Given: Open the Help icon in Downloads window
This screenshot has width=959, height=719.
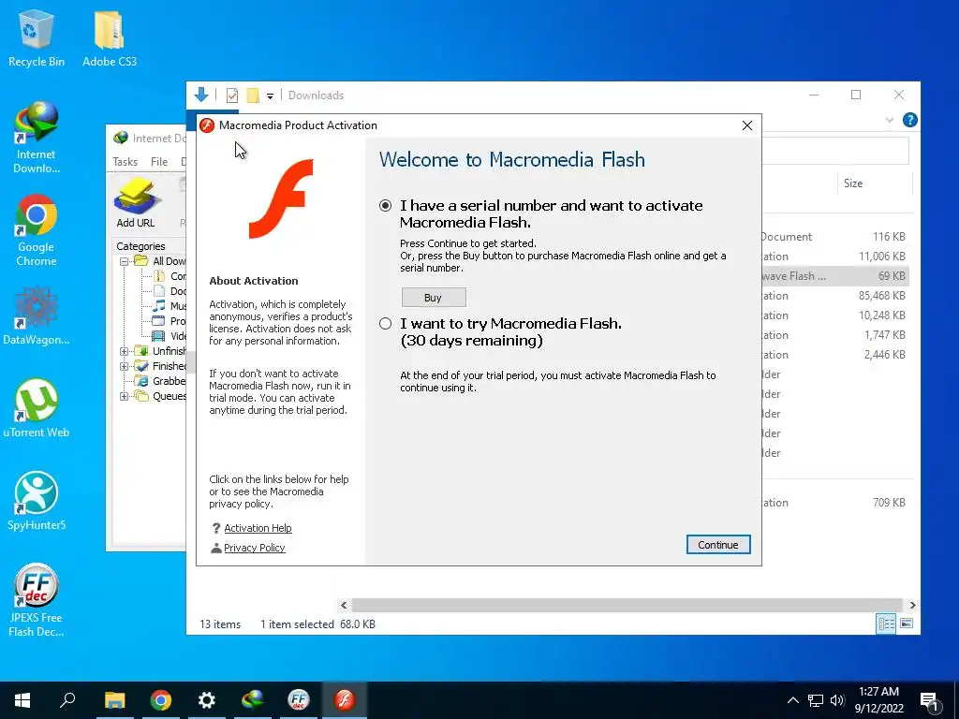Looking at the screenshot, I should pyautogui.click(x=909, y=120).
